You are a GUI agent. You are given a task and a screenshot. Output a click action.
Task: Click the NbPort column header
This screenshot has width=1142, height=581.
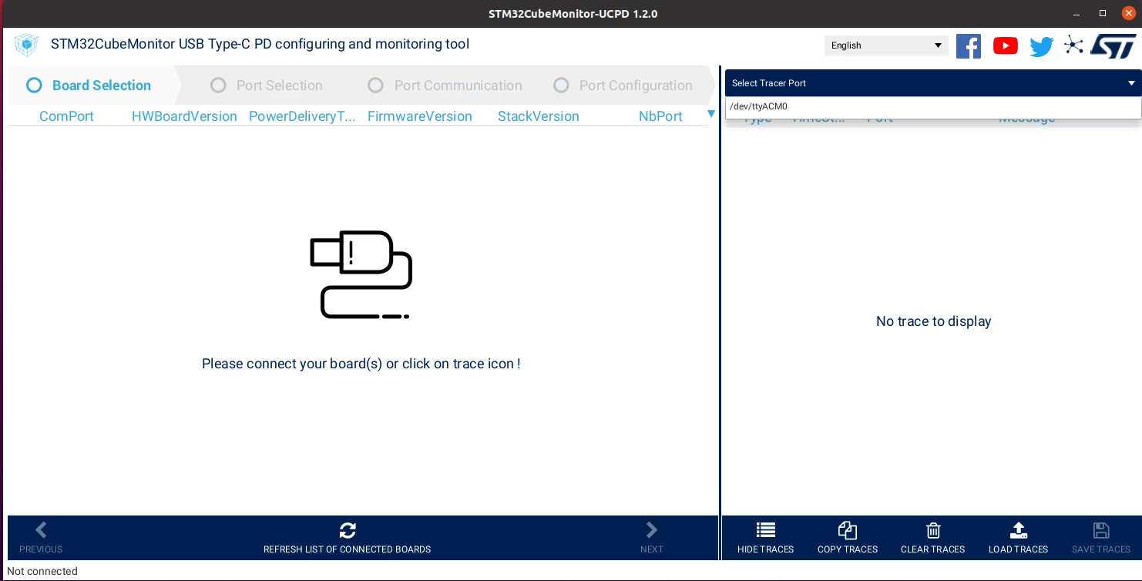tap(660, 116)
